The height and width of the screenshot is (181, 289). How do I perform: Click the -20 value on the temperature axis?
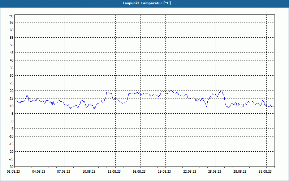tap(11, 151)
